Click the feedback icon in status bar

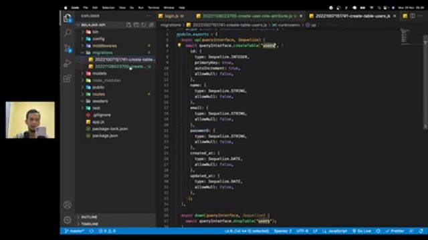click(411, 231)
